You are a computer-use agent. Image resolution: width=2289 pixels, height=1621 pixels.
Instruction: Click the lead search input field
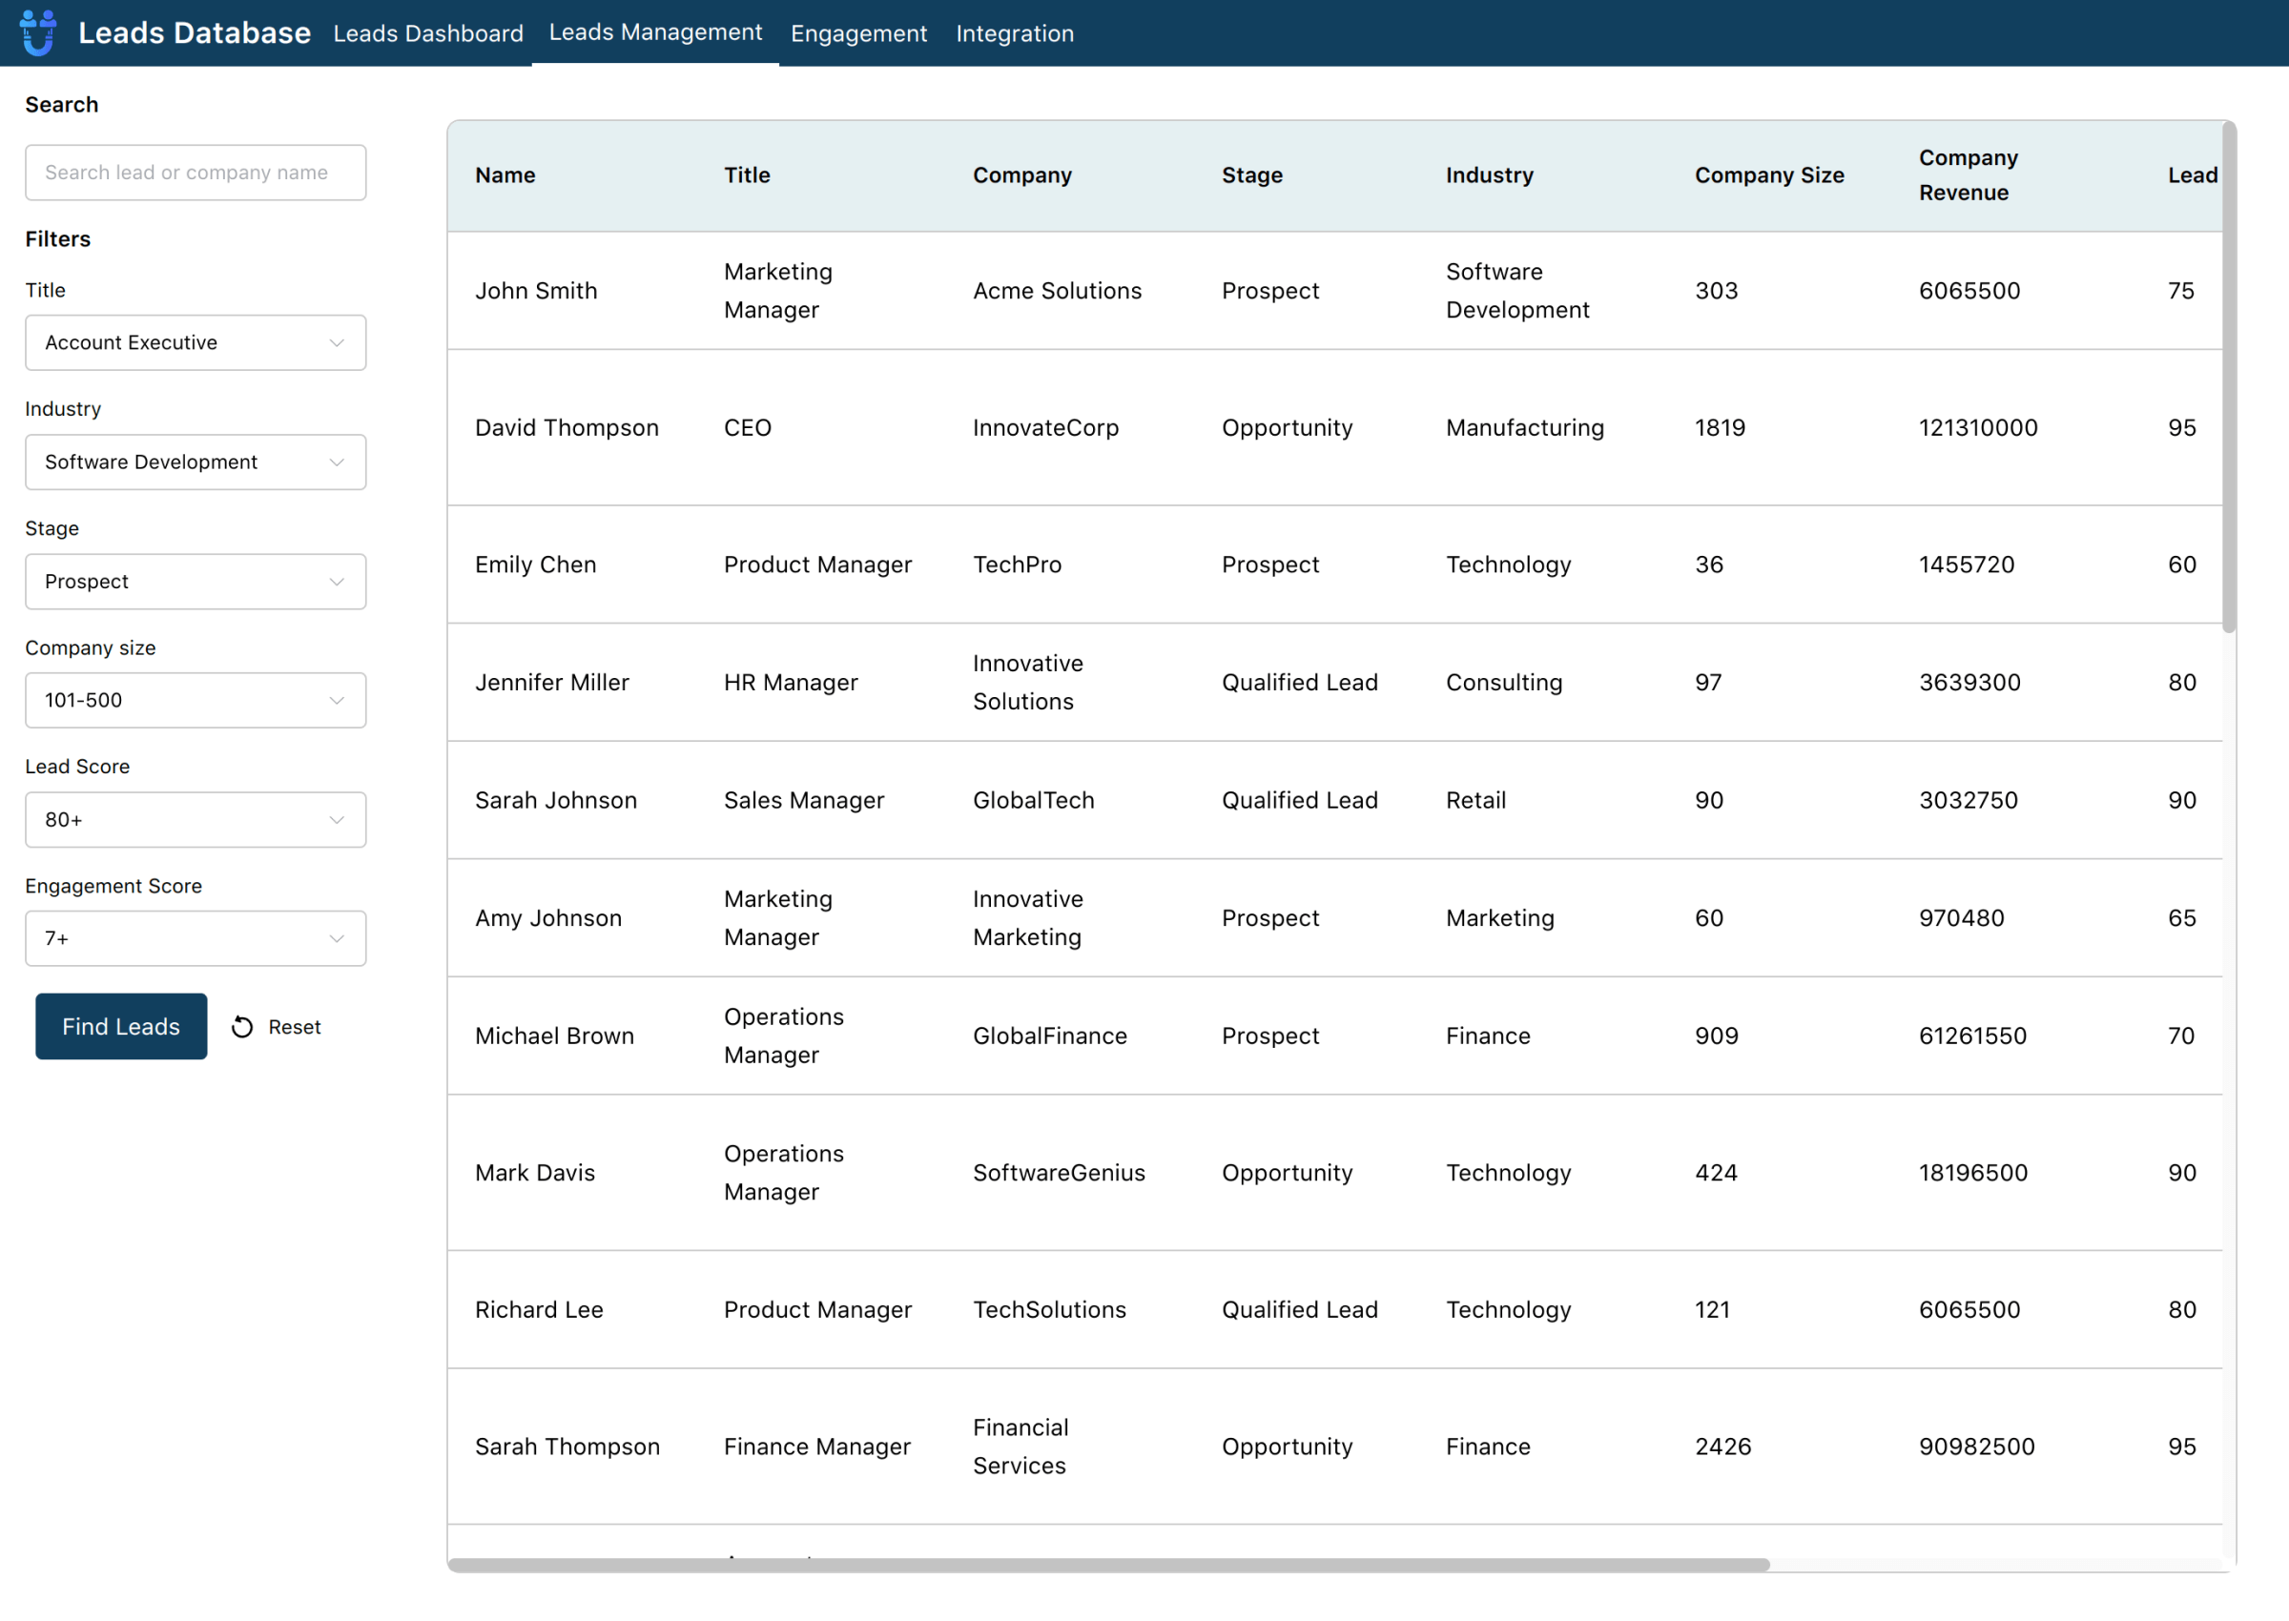[x=195, y=172]
